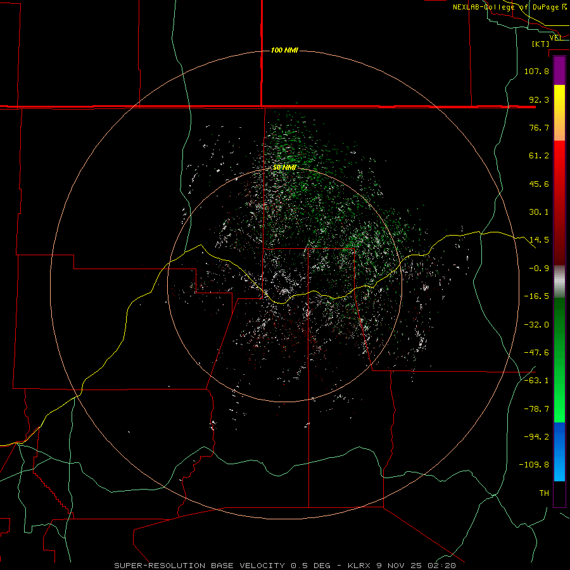Image resolution: width=570 pixels, height=570 pixels.
Task: Click the yellow-orange segment of velocity color bar
Action: click(x=559, y=113)
